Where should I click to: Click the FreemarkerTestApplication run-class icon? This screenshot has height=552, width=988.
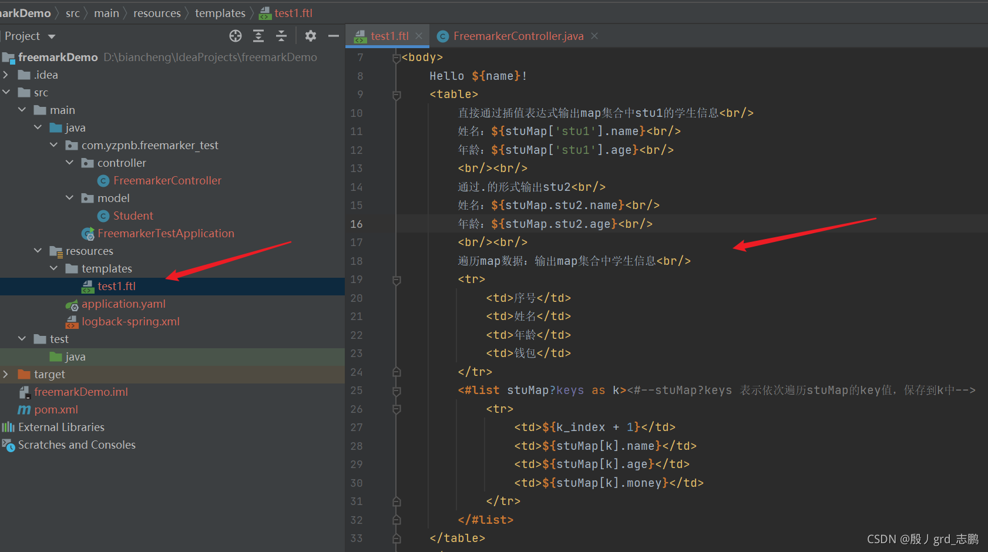click(88, 234)
